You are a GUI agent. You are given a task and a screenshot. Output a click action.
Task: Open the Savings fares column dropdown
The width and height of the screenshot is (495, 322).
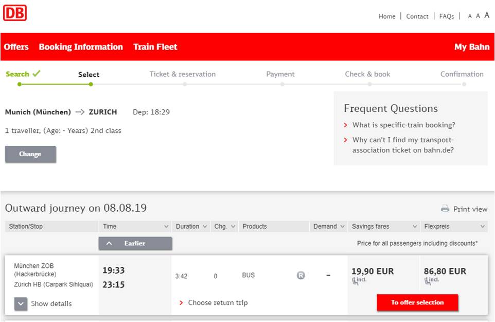[415, 227]
